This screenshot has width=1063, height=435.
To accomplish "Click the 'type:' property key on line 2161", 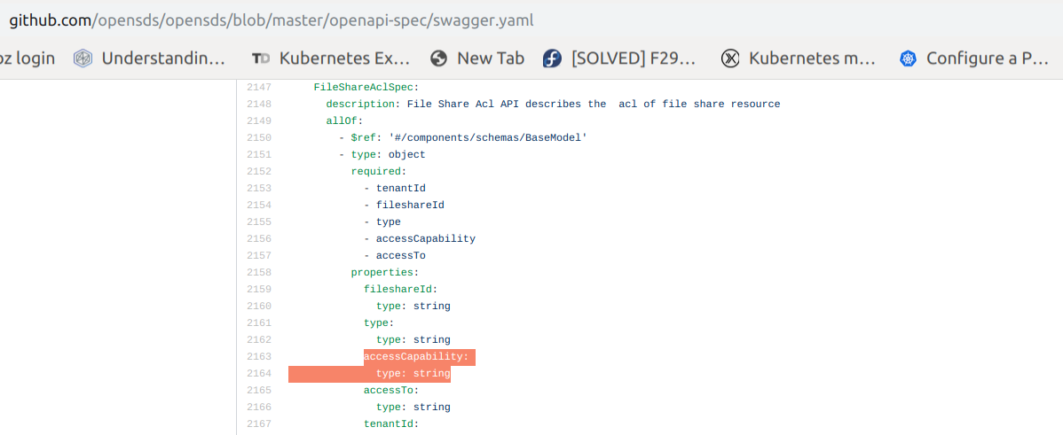I will point(379,322).
